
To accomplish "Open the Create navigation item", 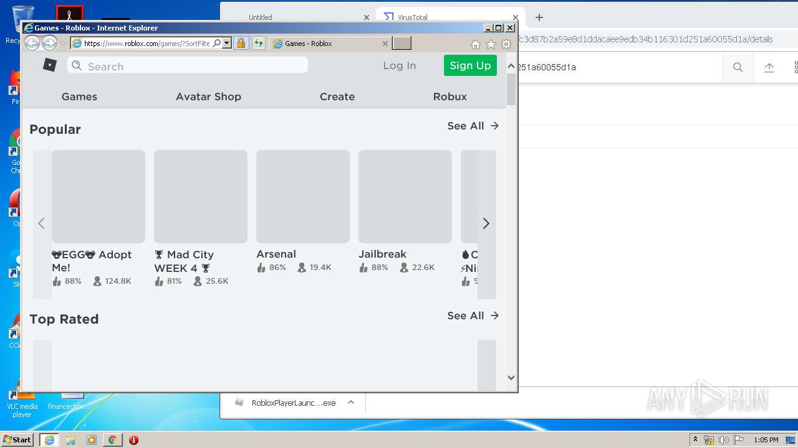I will (337, 96).
